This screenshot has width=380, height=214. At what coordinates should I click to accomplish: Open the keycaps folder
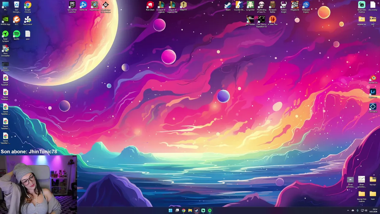point(373,181)
